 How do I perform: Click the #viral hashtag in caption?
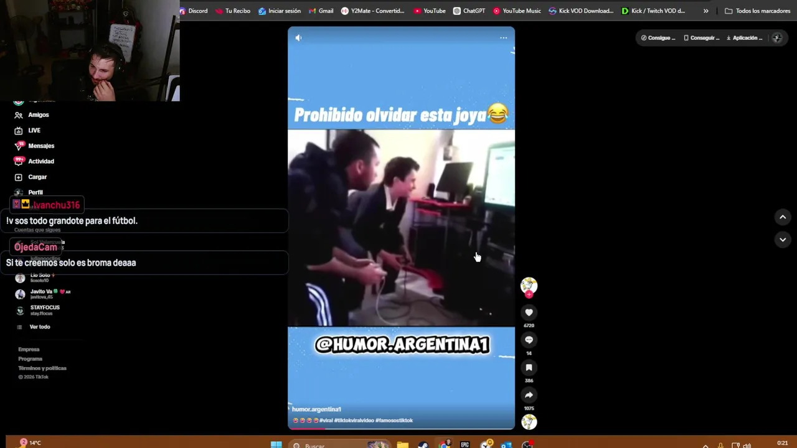tap(327, 421)
